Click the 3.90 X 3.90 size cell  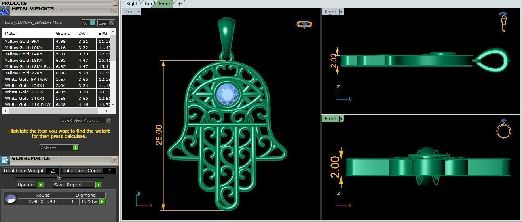point(42,201)
